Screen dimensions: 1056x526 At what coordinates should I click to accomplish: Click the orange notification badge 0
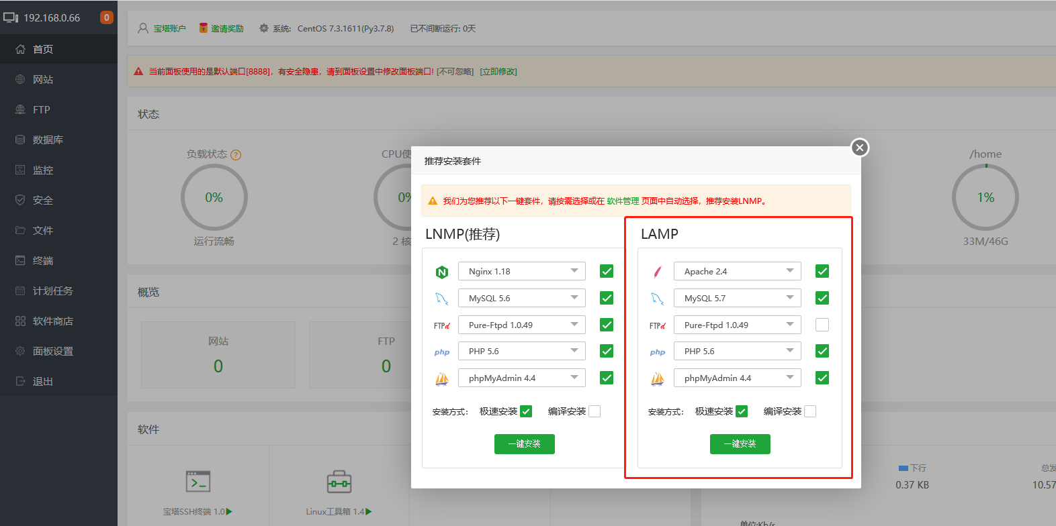[x=106, y=17]
